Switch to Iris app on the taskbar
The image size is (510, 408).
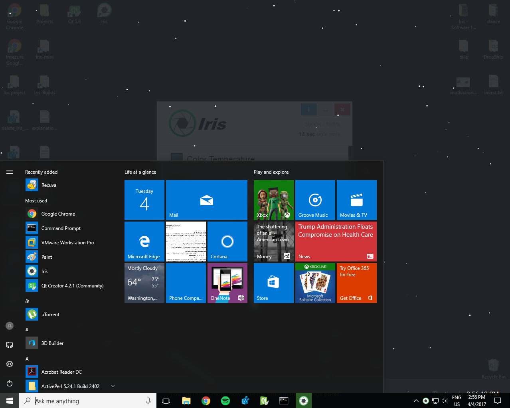coord(303,400)
